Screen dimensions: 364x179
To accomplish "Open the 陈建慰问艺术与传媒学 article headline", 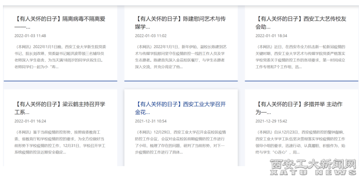I will click(180, 23).
